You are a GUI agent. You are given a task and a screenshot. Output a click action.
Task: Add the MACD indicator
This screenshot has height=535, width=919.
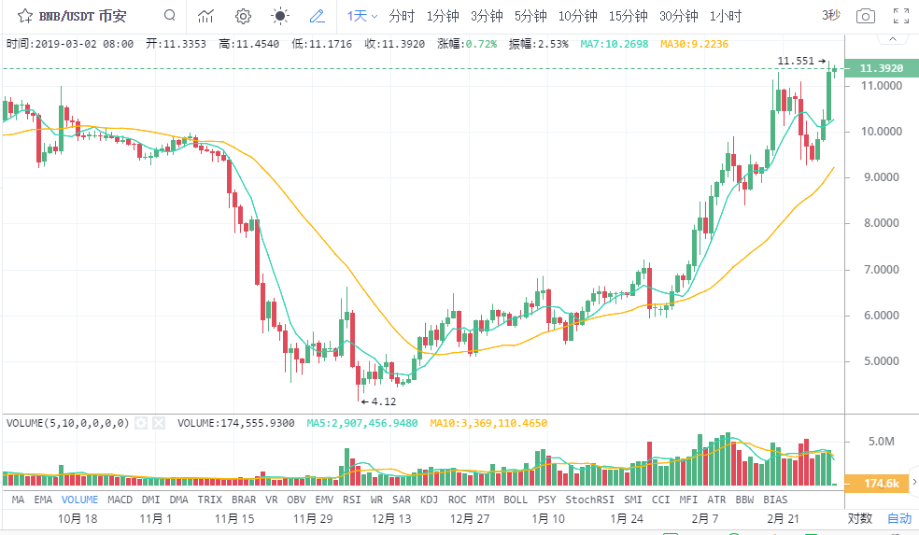(120, 500)
